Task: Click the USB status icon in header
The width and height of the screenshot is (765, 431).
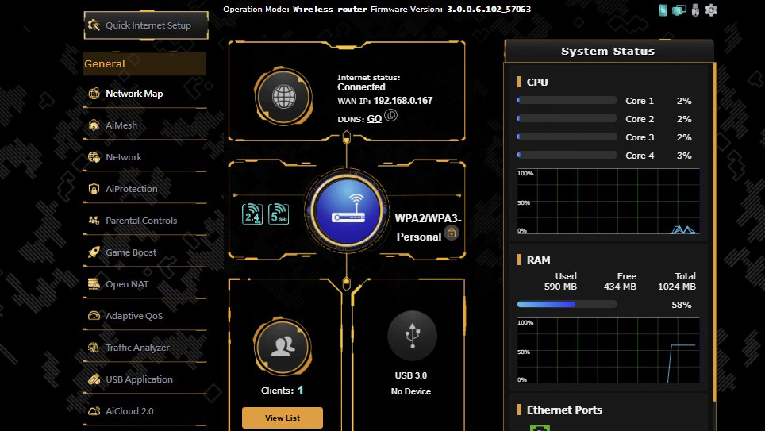Action: click(695, 10)
